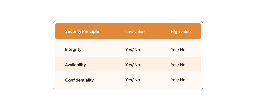The height and width of the screenshot is (111, 256).
Task: Click Yes in Integrity Low value cell
Action: (129, 50)
